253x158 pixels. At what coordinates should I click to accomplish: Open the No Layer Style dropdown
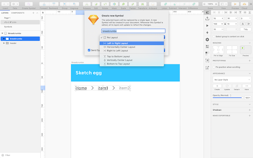point(232,80)
